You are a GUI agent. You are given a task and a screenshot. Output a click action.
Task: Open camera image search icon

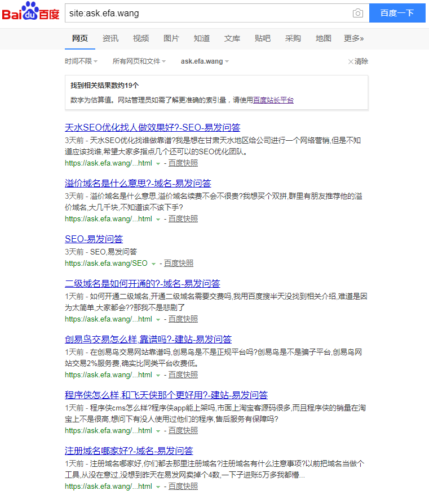[x=357, y=14]
